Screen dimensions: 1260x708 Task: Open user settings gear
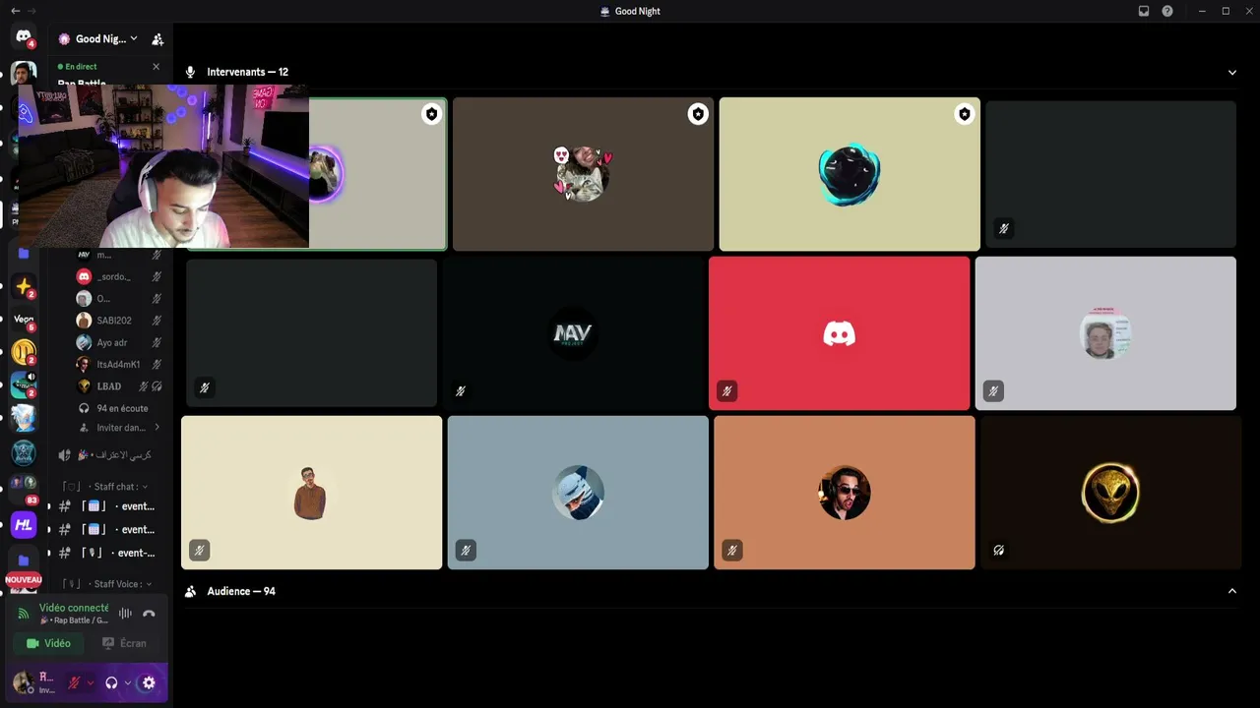(x=149, y=682)
